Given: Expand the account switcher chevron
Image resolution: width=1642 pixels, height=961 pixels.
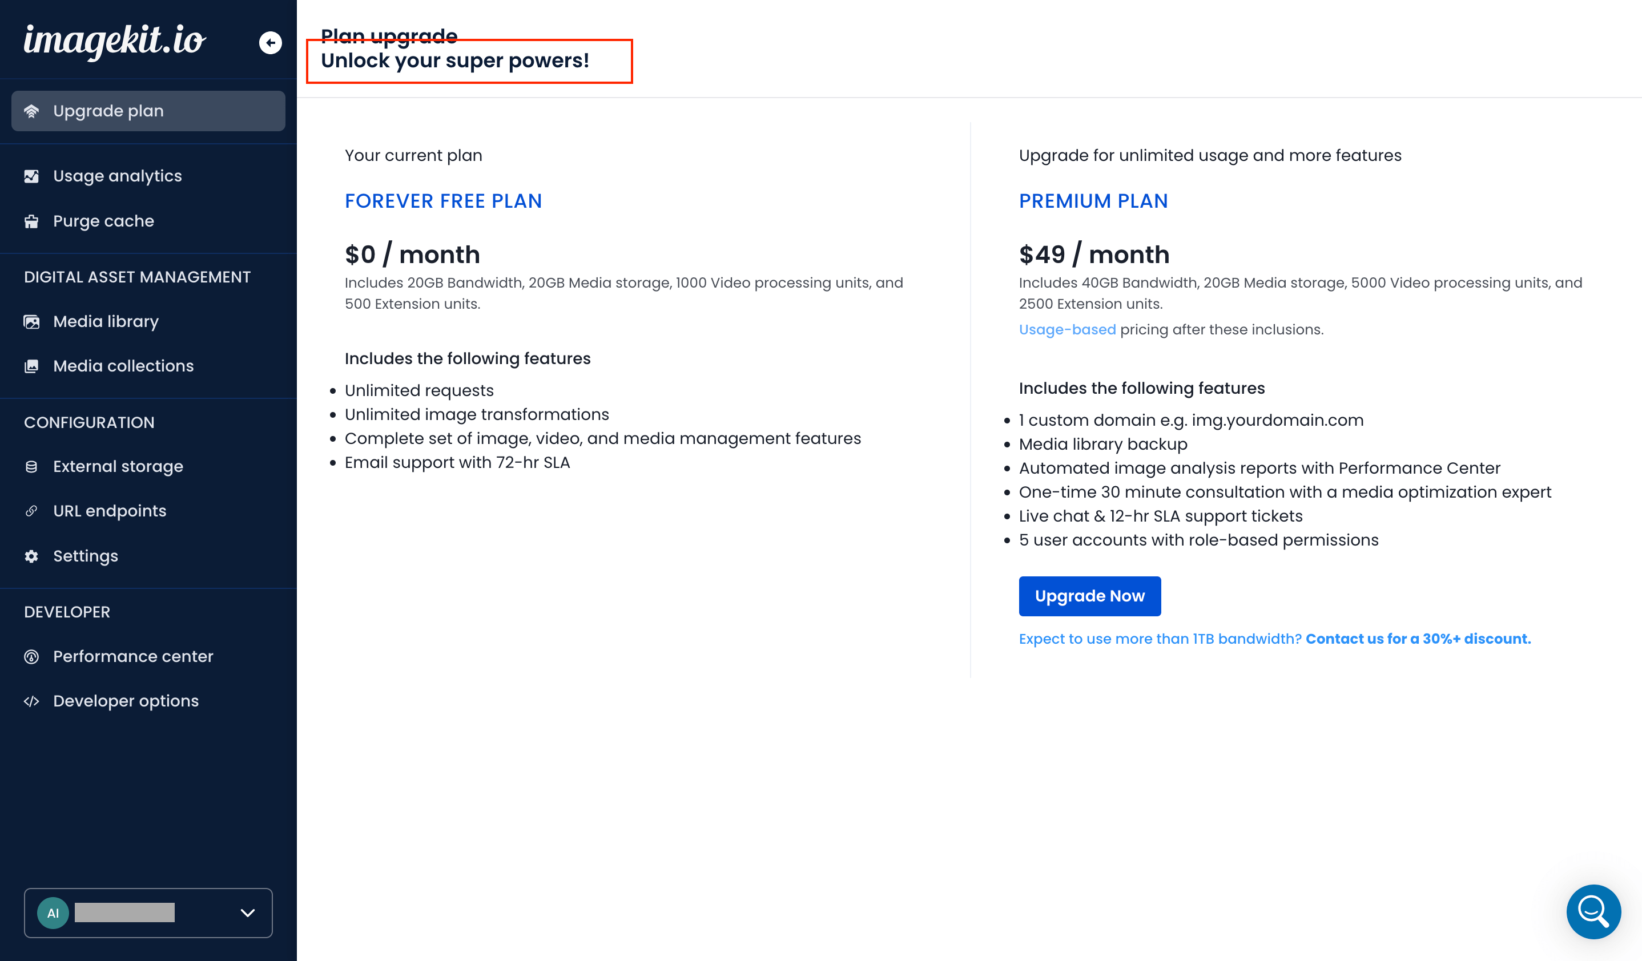Looking at the screenshot, I should (x=248, y=913).
